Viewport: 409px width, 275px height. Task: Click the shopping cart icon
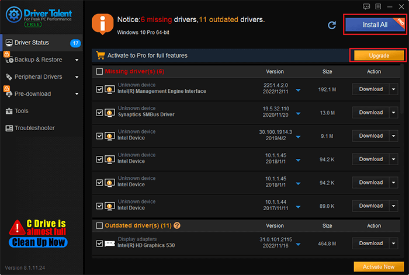pyautogui.click(x=100, y=55)
